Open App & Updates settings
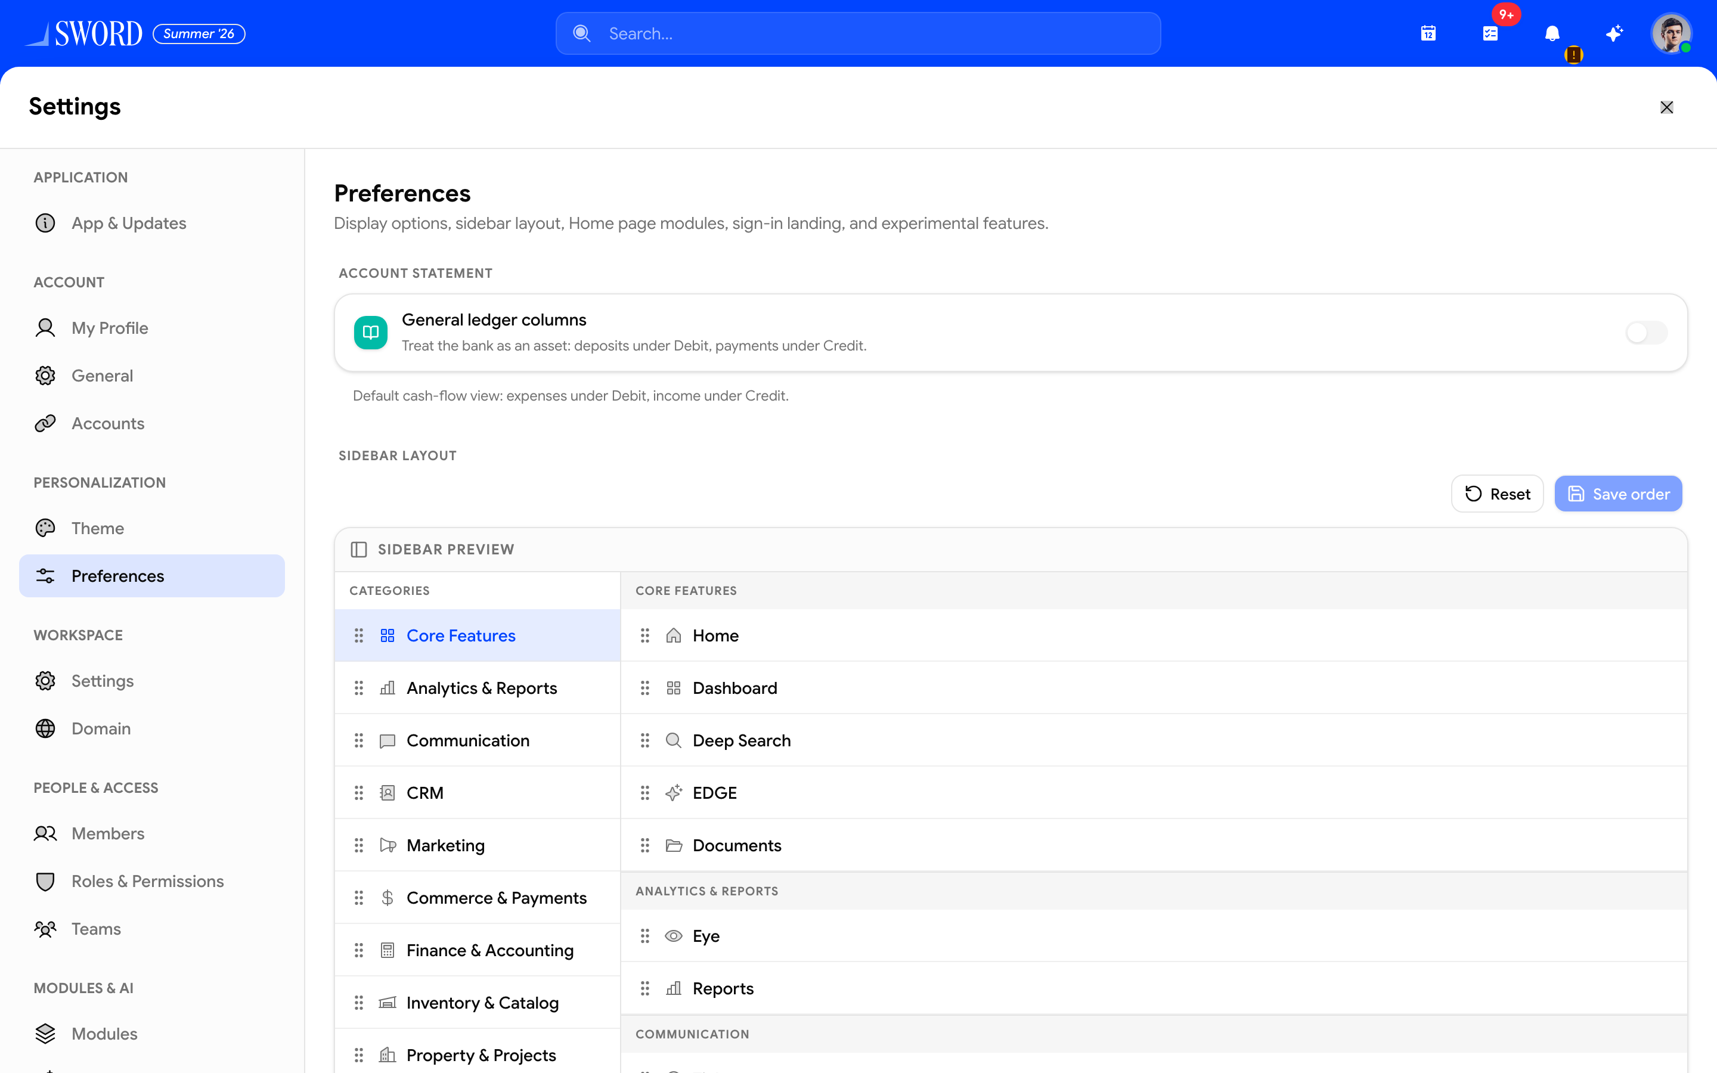 [152, 223]
